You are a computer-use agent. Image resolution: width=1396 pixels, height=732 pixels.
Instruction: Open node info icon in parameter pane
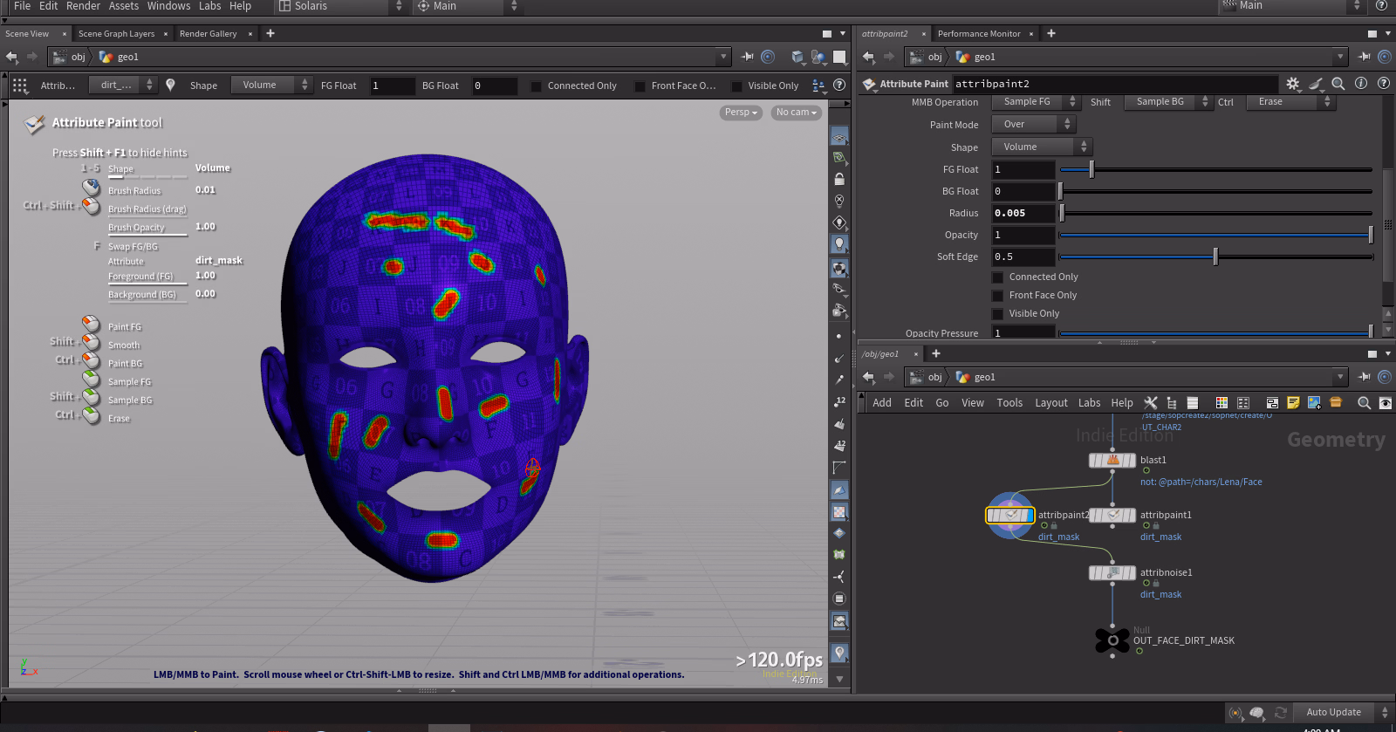coord(1361,84)
